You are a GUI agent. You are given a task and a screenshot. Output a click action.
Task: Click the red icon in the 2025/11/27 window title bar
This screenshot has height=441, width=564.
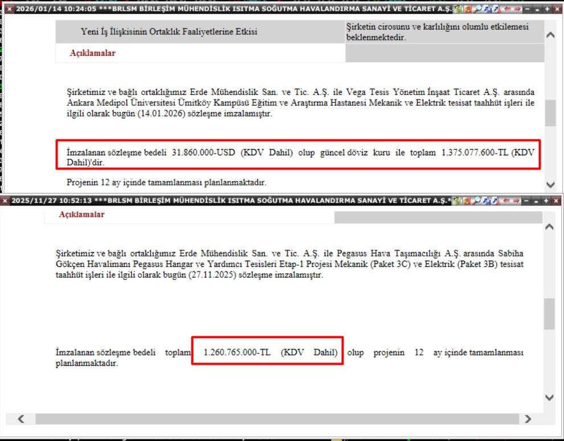(467, 200)
